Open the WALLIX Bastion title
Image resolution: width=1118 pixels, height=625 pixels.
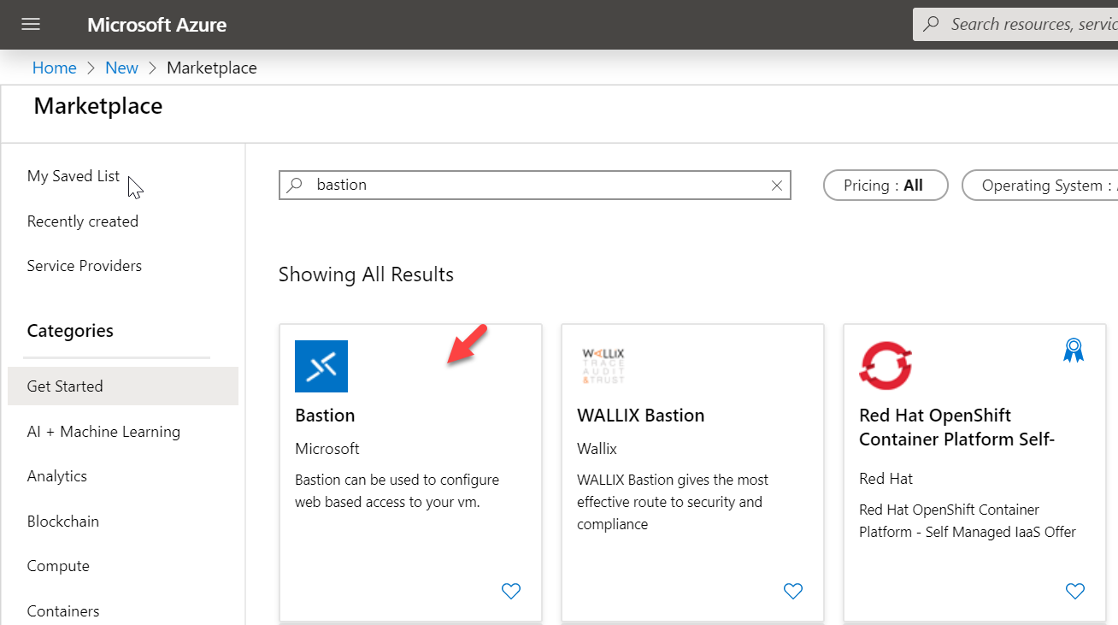tap(641, 416)
